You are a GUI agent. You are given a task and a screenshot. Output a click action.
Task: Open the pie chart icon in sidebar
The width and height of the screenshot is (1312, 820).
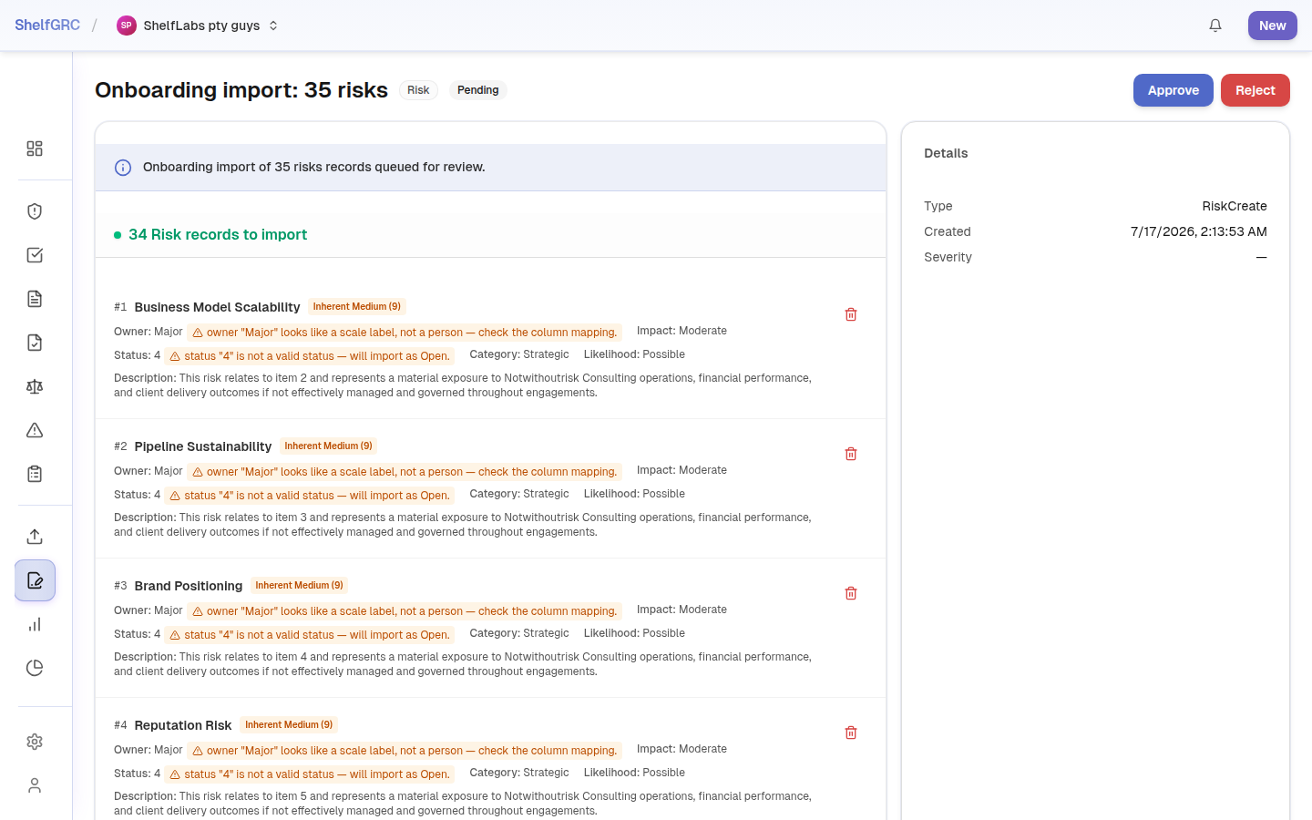[35, 668]
